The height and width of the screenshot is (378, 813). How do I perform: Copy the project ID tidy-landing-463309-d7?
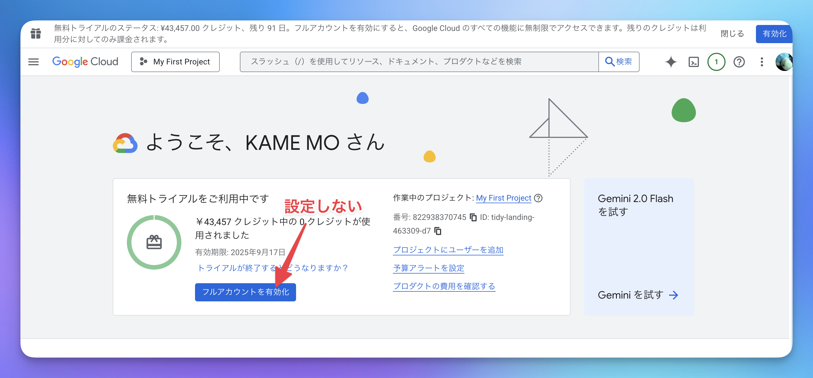438,231
